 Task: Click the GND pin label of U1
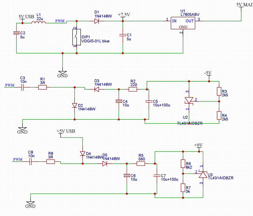[x=183, y=27]
